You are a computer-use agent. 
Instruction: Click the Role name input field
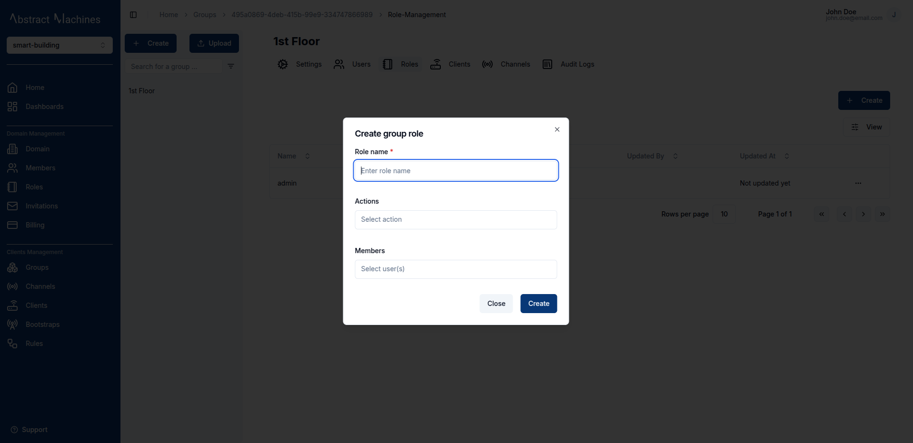coord(456,170)
